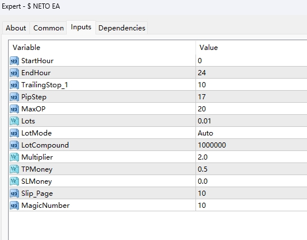Edit Lots value 0.01
Viewport: 307px width, 240px height.
coord(251,121)
